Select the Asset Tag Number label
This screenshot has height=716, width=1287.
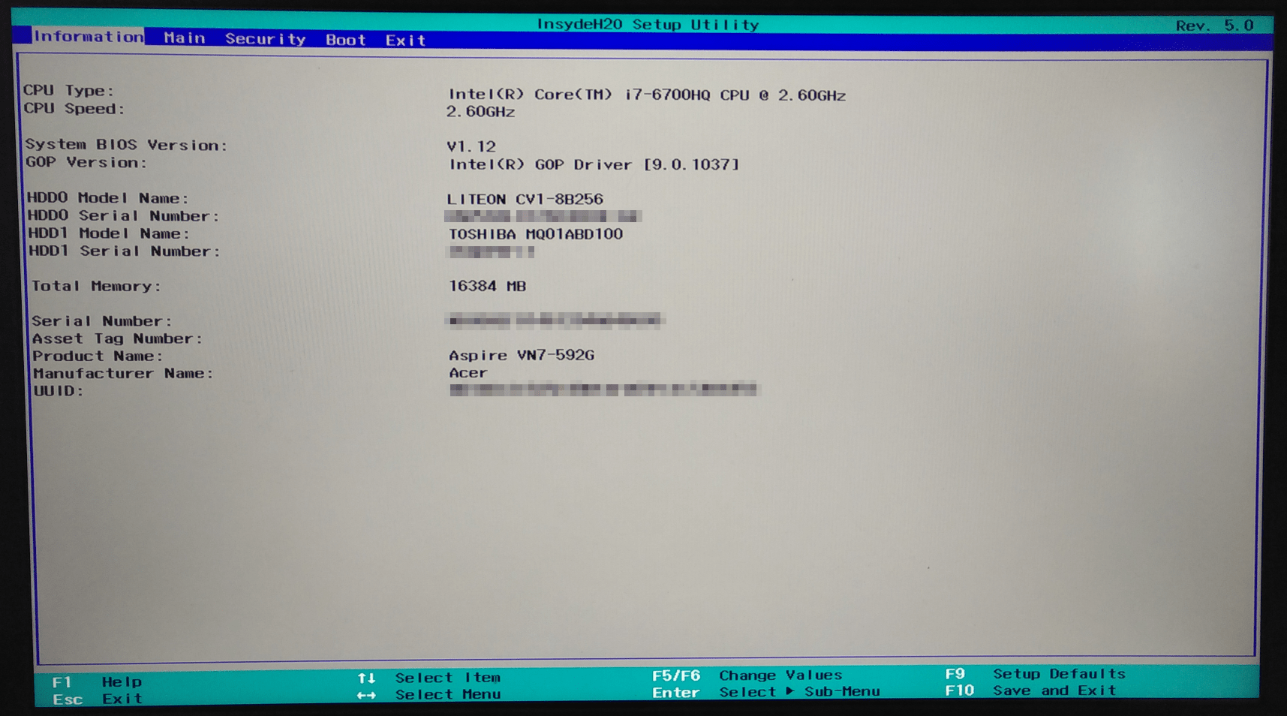tap(117, 338)
